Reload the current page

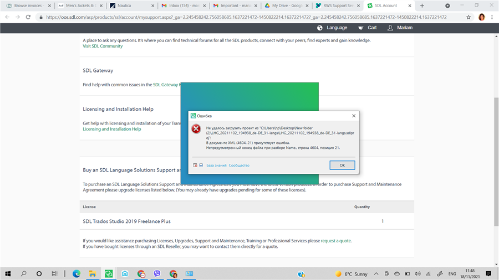[x=28, y=17]
